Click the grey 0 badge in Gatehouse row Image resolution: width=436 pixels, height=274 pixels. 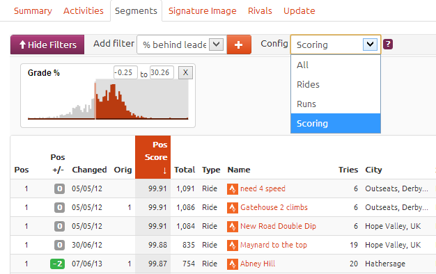pyautogui.click(x=59, y=207)
